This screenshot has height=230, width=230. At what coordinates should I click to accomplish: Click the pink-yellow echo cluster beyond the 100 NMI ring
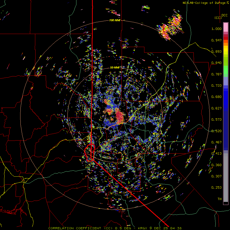[x=171, y=25]
